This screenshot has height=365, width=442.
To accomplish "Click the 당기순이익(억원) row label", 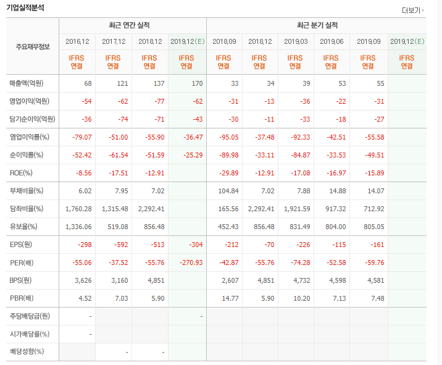I will coord(32,119).
